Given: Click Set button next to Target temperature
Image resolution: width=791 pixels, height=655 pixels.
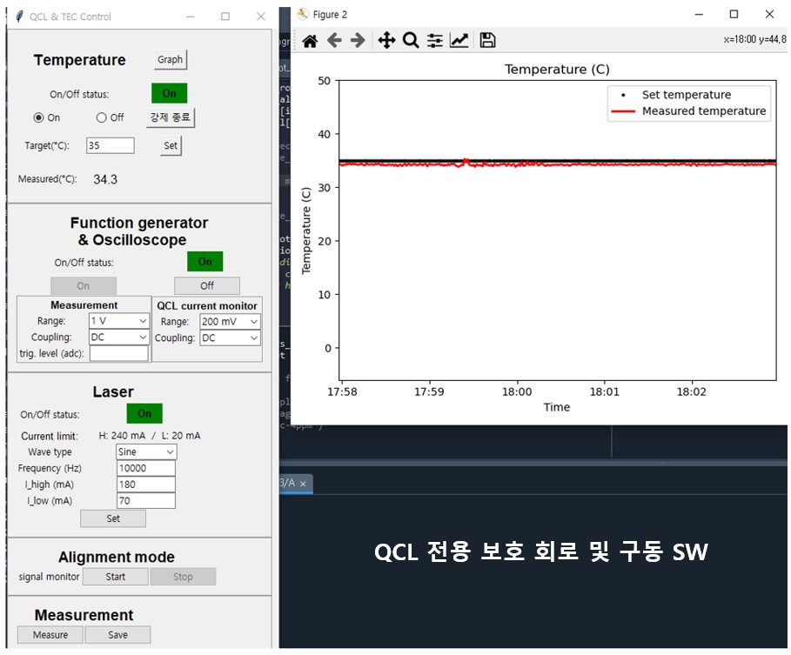Looking at the screenshot, I should [x=171, y=146].
